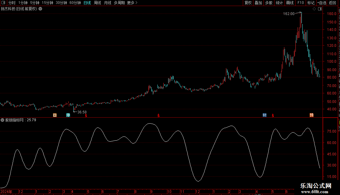Click the S marker beside 财 icon

[x=273, y=115]
